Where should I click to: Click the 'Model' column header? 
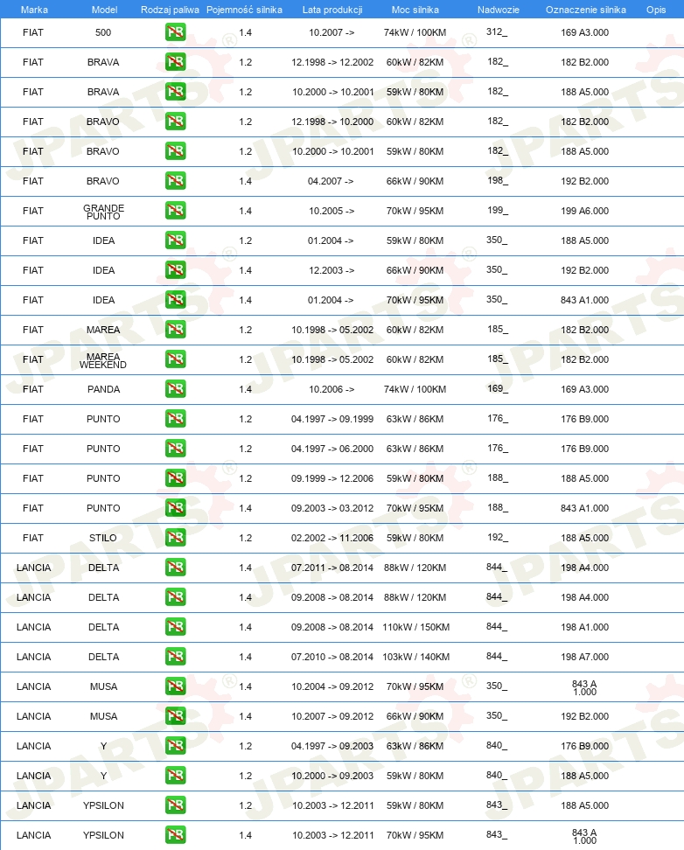104,10
